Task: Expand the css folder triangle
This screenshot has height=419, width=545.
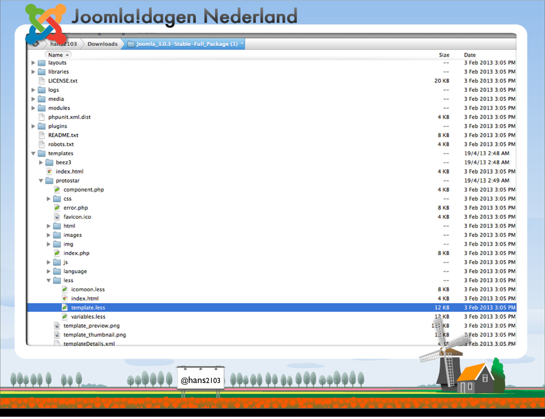Action: tap(48, 199)
